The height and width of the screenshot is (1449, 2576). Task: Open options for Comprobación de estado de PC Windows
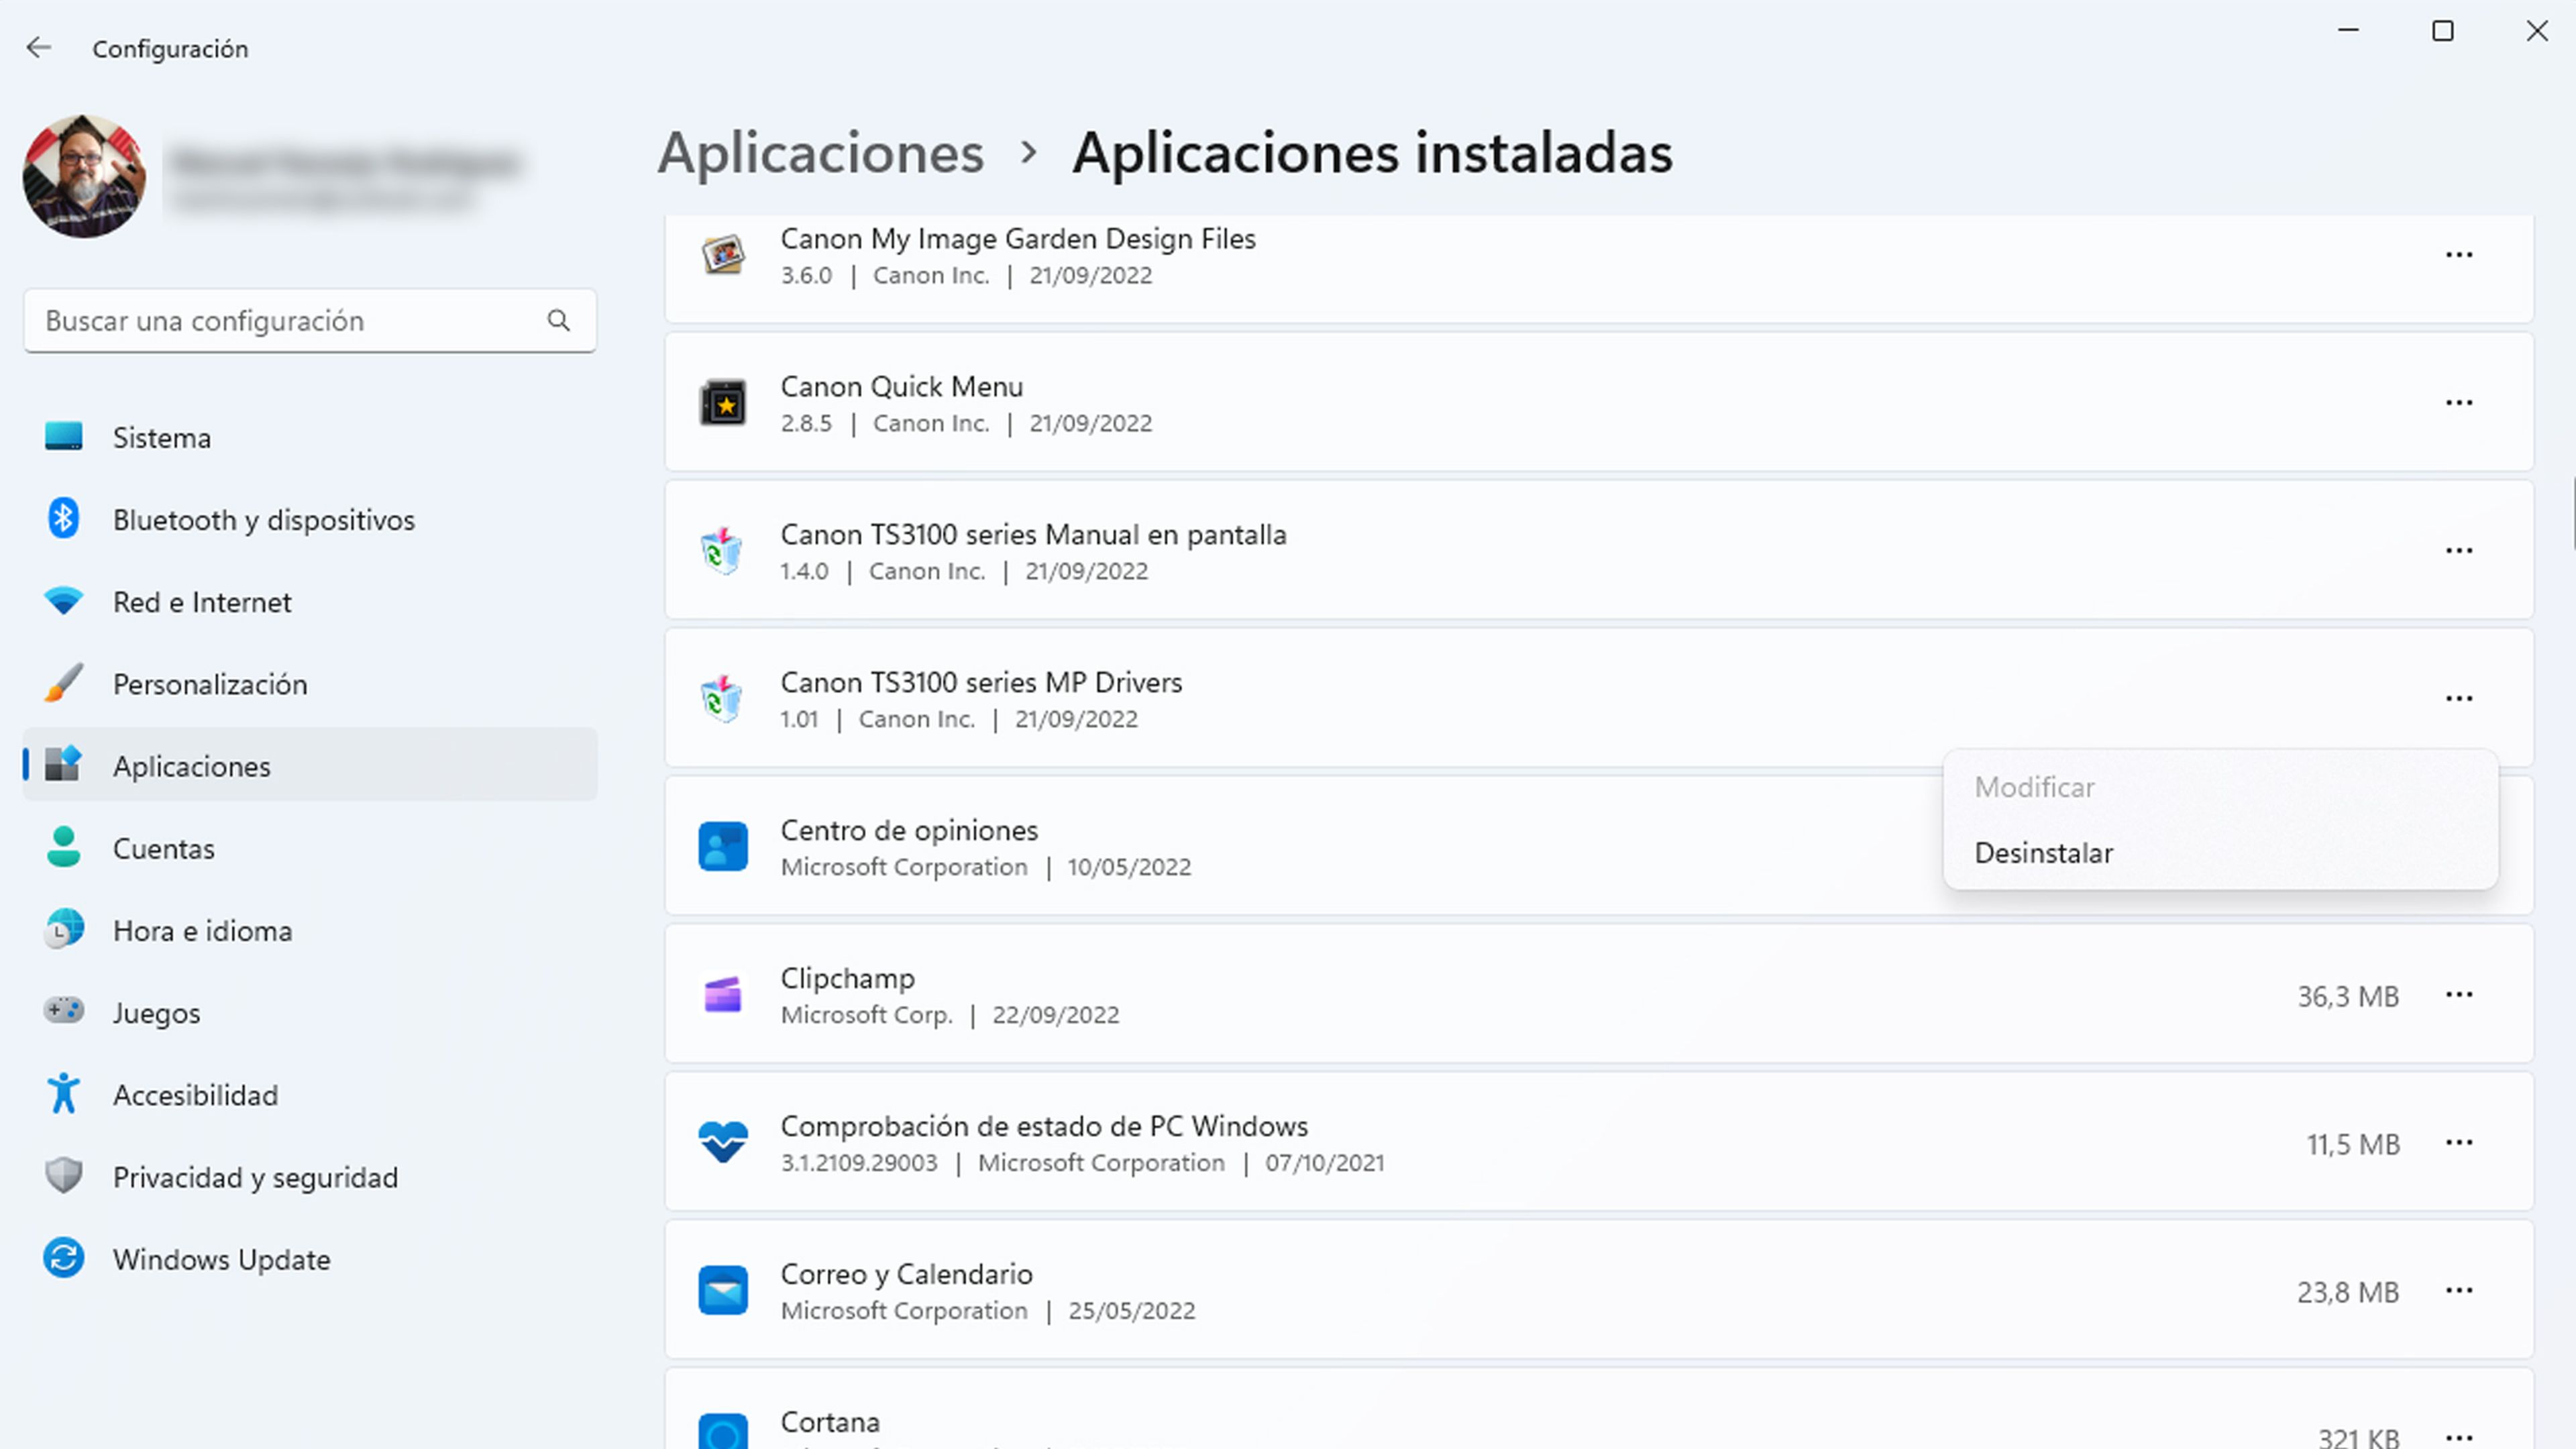pyautogui.click(x=2459, y=1143)
